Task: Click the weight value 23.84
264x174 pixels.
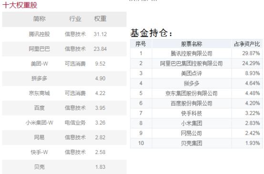Action: [100, 49]
